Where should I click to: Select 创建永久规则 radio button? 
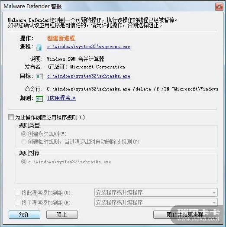23,134
